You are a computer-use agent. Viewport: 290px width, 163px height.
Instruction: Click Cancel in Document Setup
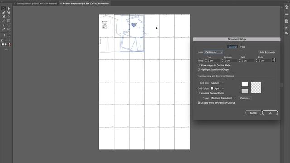[253, 113]
